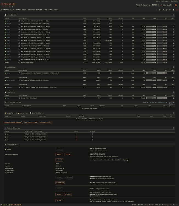Pause the Data-Rebuild operation
The image size is (179, 206).
click(59, 154)
